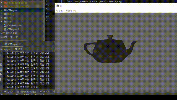
Task: Click the CMake icon beside CMakeLists.txt
Action: click(x=5, y=25)
